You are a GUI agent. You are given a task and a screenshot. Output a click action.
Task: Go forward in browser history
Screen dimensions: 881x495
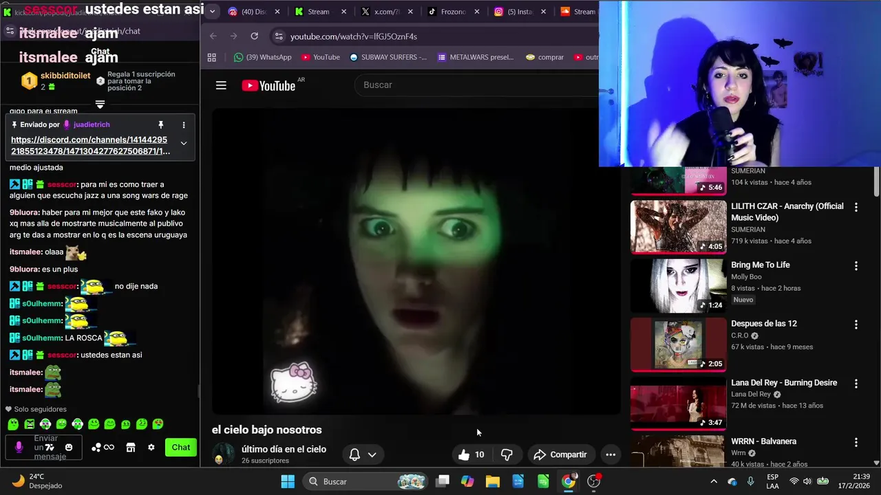click(x=234, y=36)
